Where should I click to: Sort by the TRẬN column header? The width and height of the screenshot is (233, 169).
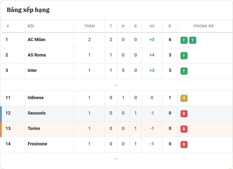(90, 26)
